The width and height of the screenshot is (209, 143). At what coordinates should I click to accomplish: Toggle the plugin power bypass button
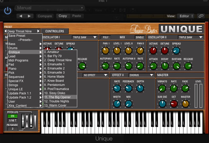pyautogui.click(x=8, y=11)
